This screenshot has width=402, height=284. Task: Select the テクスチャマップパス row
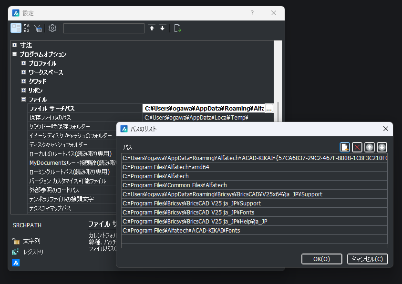tap(72, 208)
